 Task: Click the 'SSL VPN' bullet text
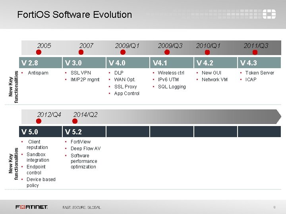[81, 73]
